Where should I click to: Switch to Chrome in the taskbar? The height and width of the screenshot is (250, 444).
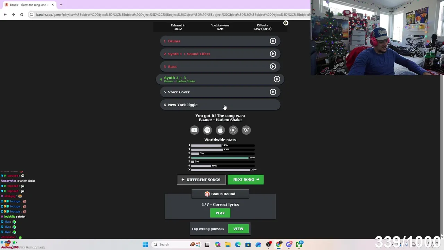tap(279, 244)
